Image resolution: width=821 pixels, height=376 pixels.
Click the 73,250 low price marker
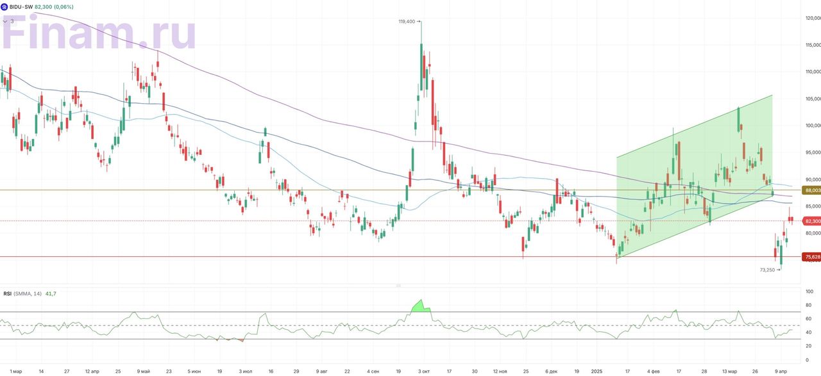[768, 270]
